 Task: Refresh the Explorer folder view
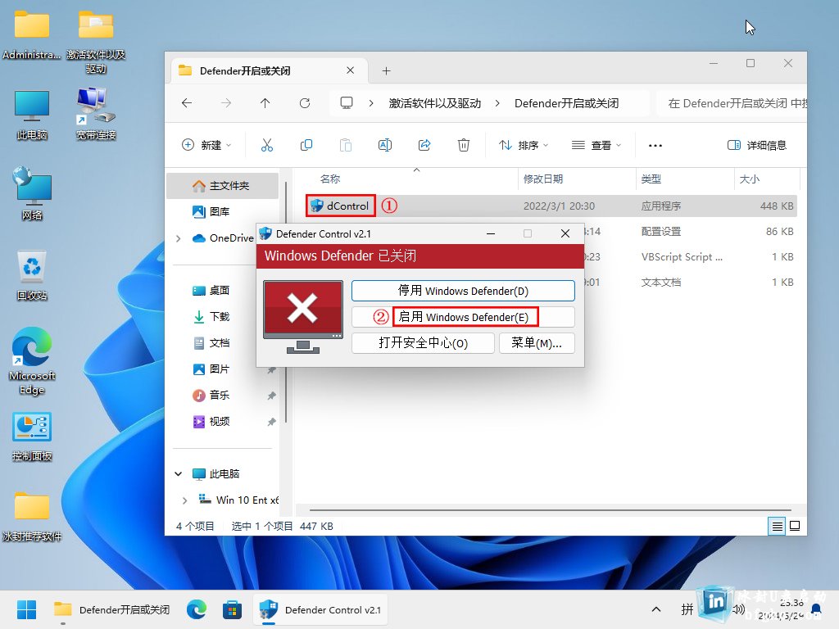[305, 102]
